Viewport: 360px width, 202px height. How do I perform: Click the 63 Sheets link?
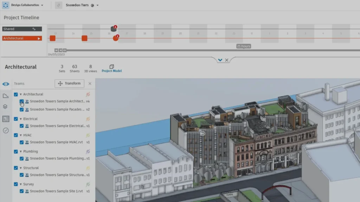75,68
